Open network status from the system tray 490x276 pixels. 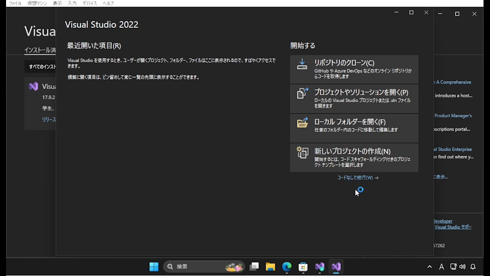(453, 267)
